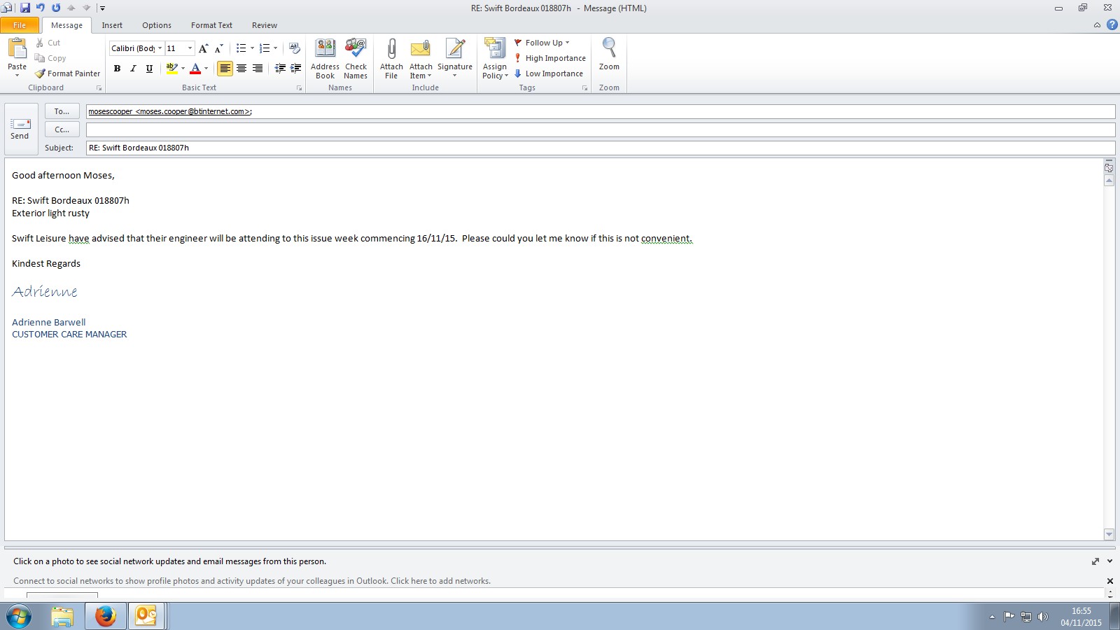Center the paragraph text

[241, 68]
